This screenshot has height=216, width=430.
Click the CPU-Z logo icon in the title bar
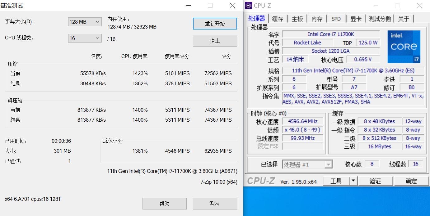(248, 5)
